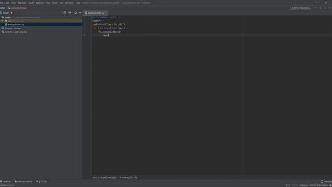Click the Add Configuration button
The width and height of the screenshot is (332, 187).
301,8
